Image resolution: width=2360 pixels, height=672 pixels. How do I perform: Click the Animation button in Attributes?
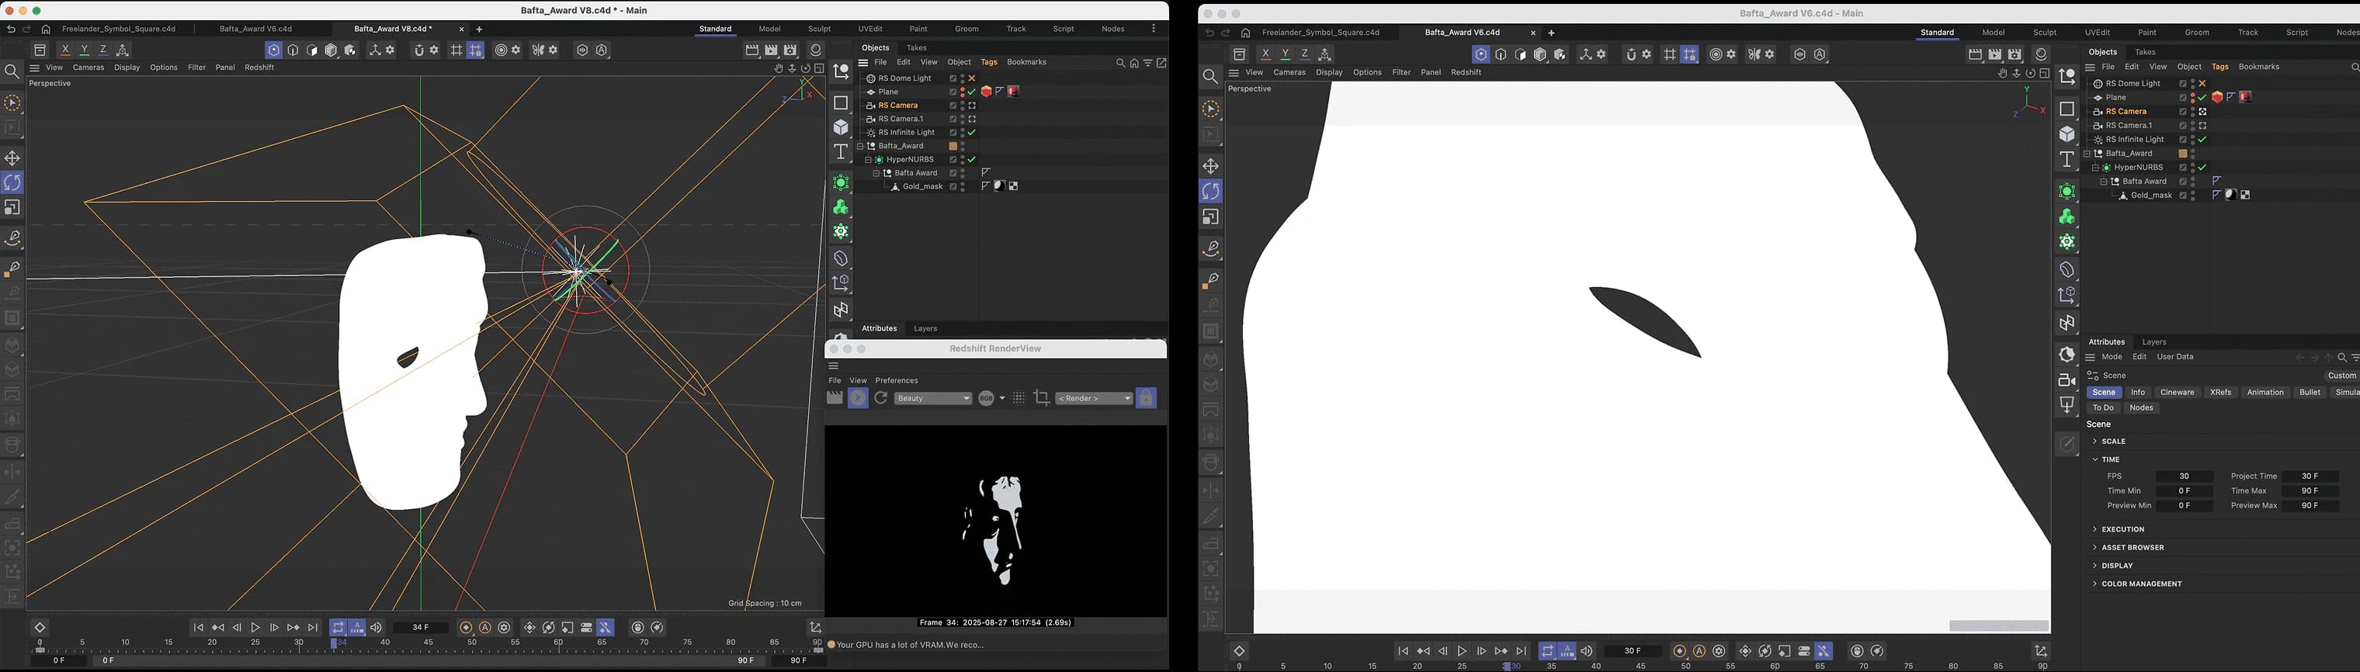click(2265, 393)
